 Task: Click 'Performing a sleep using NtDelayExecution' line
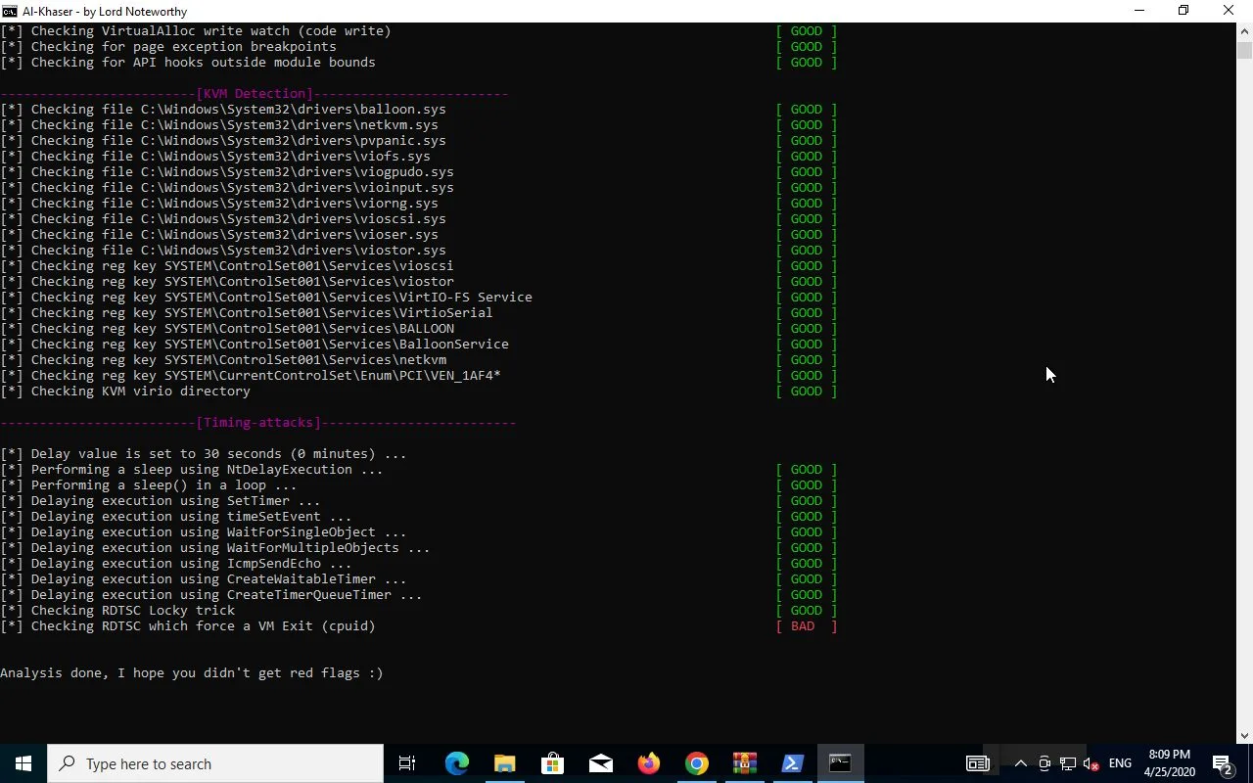(x=192, y=470)
